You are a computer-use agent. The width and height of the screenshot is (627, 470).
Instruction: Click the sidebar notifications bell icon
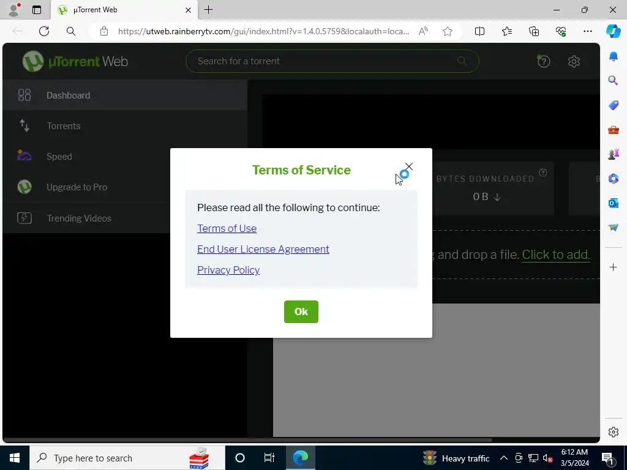(613, 56)
